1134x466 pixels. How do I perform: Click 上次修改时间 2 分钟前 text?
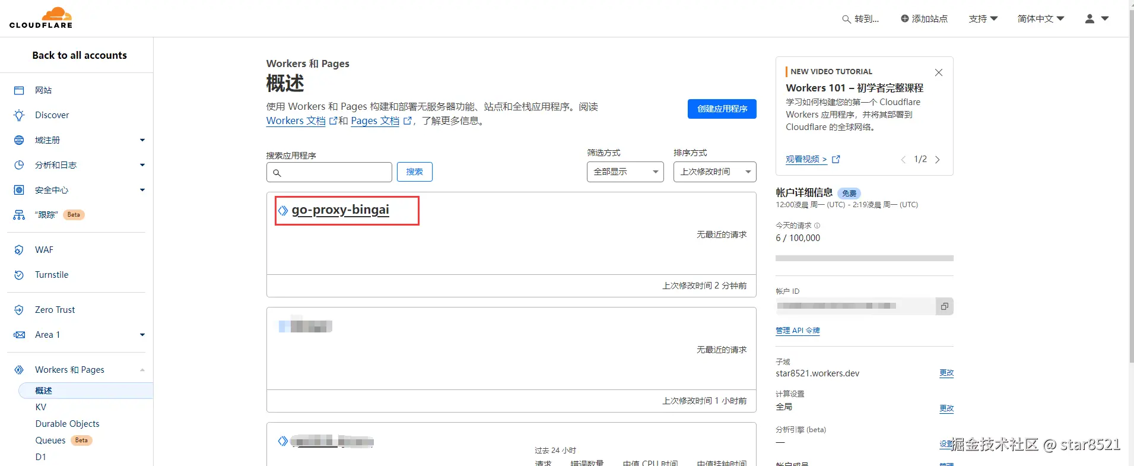tap(704, 286)
